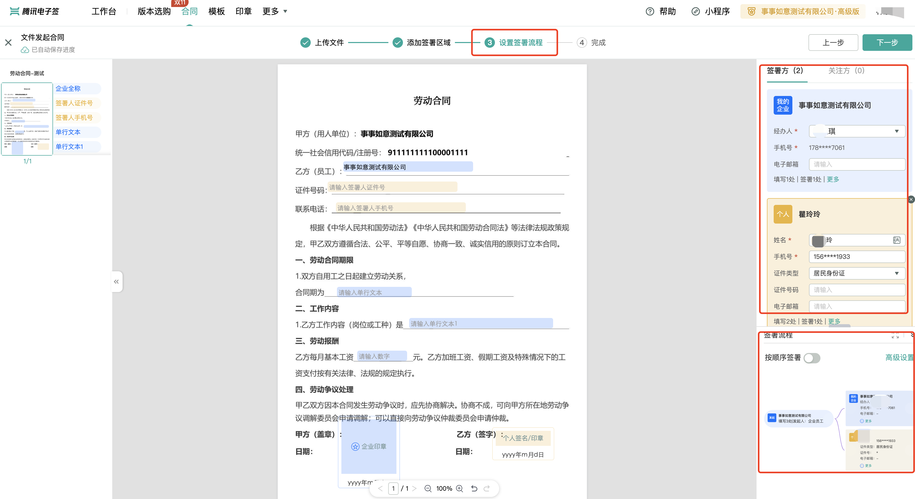Image resolution: width=915 pixels, height=499 pixels.
Task: Click 更多 in the personal signer card
Action: click(834, 321)
